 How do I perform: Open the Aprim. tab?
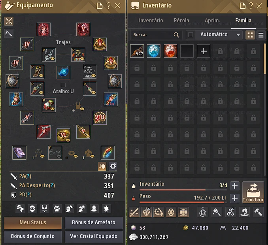212,20
